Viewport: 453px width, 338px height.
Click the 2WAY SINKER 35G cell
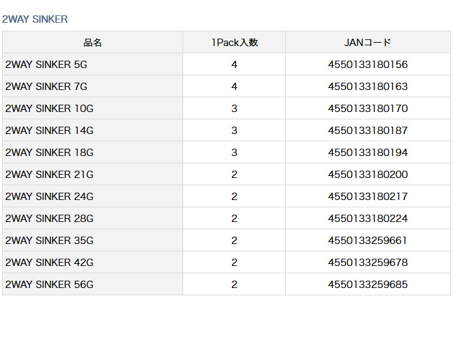(49, 241)
